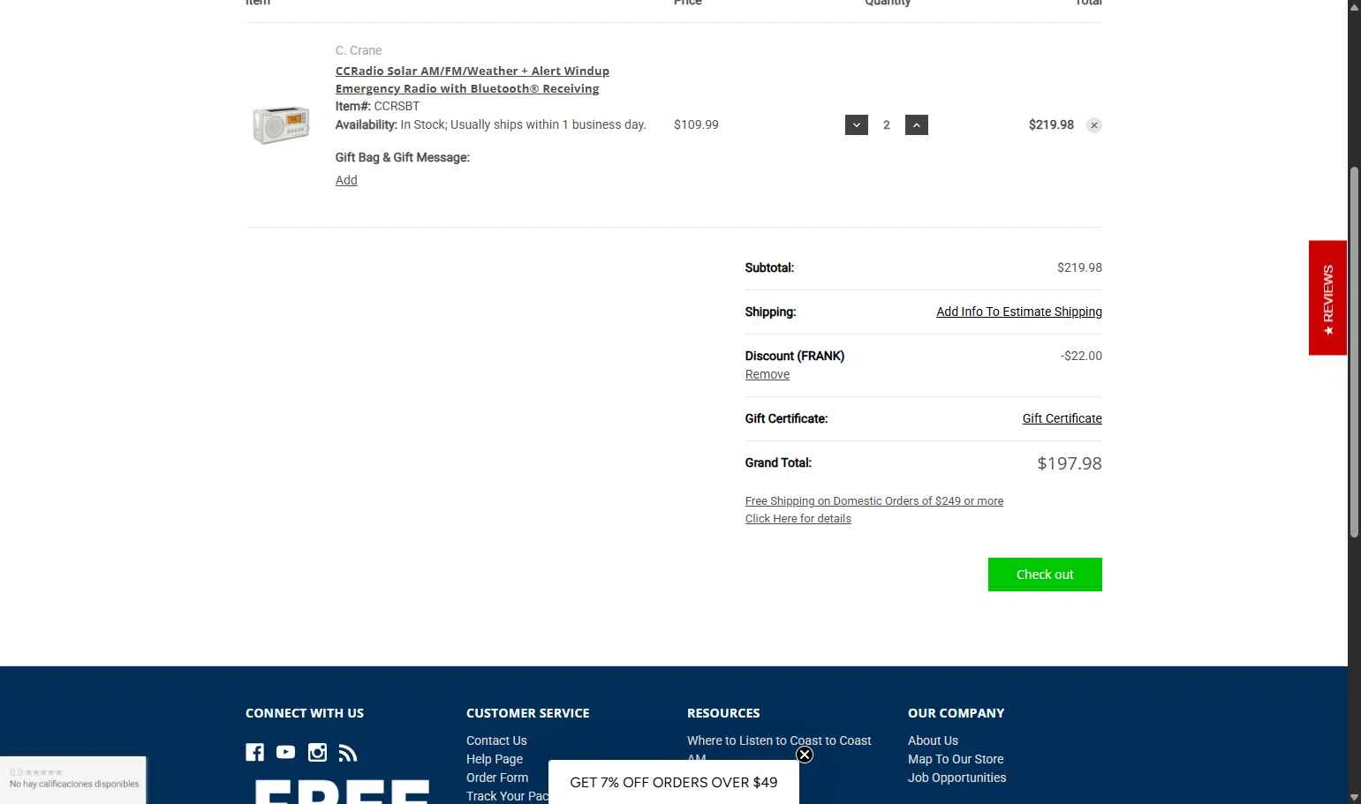
Task: Proceed with the green Check out button
Action: (1045, 575)
